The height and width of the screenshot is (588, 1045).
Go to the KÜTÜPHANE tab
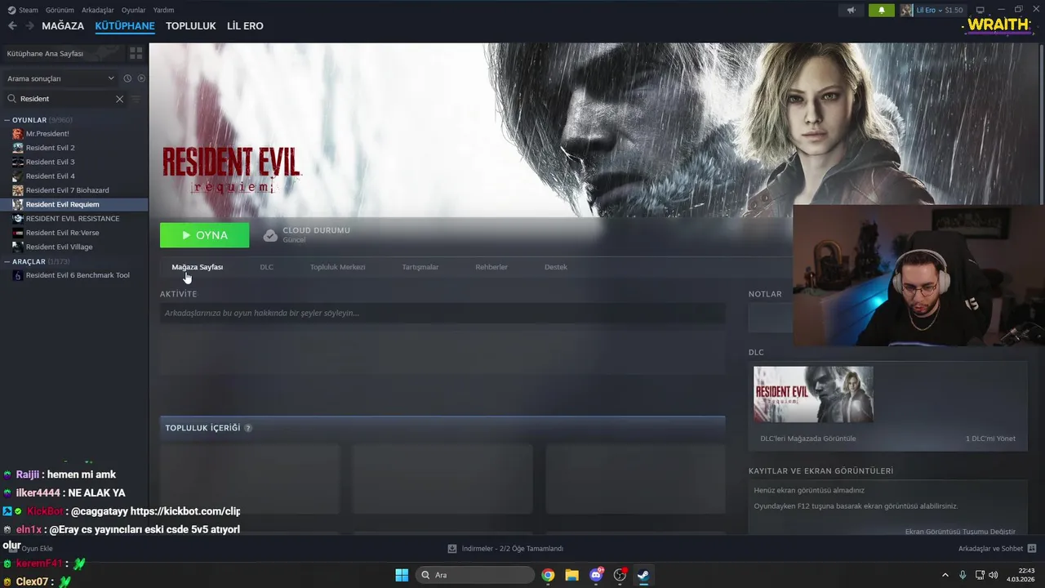[x=125, y=26]
